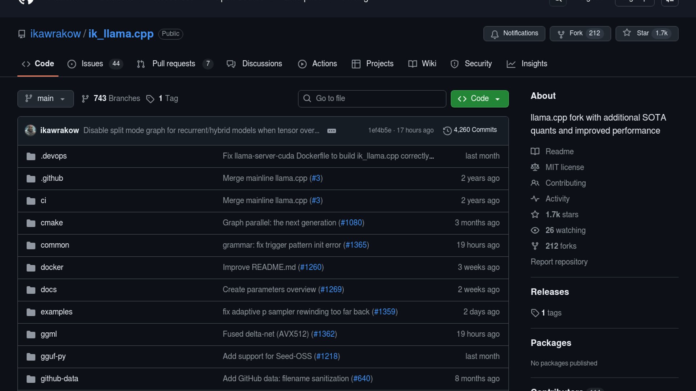
Task: Click the Star icon on the repository
Action: [627, 33]
